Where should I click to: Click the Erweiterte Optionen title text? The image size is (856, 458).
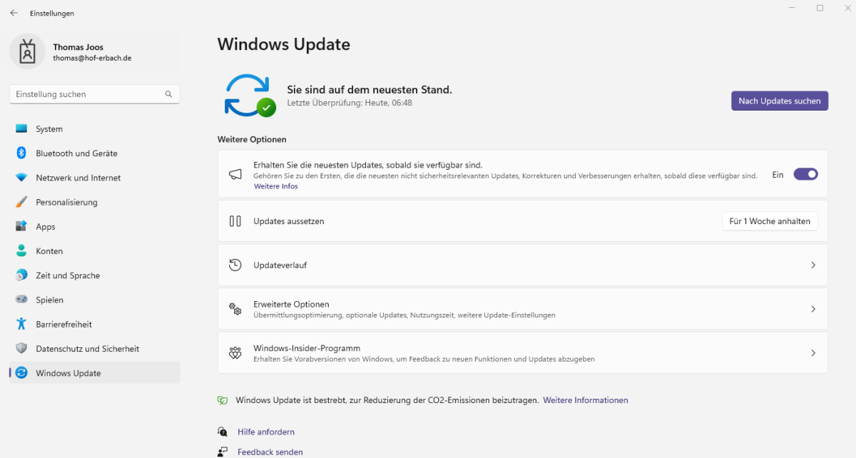coord(291,304)
